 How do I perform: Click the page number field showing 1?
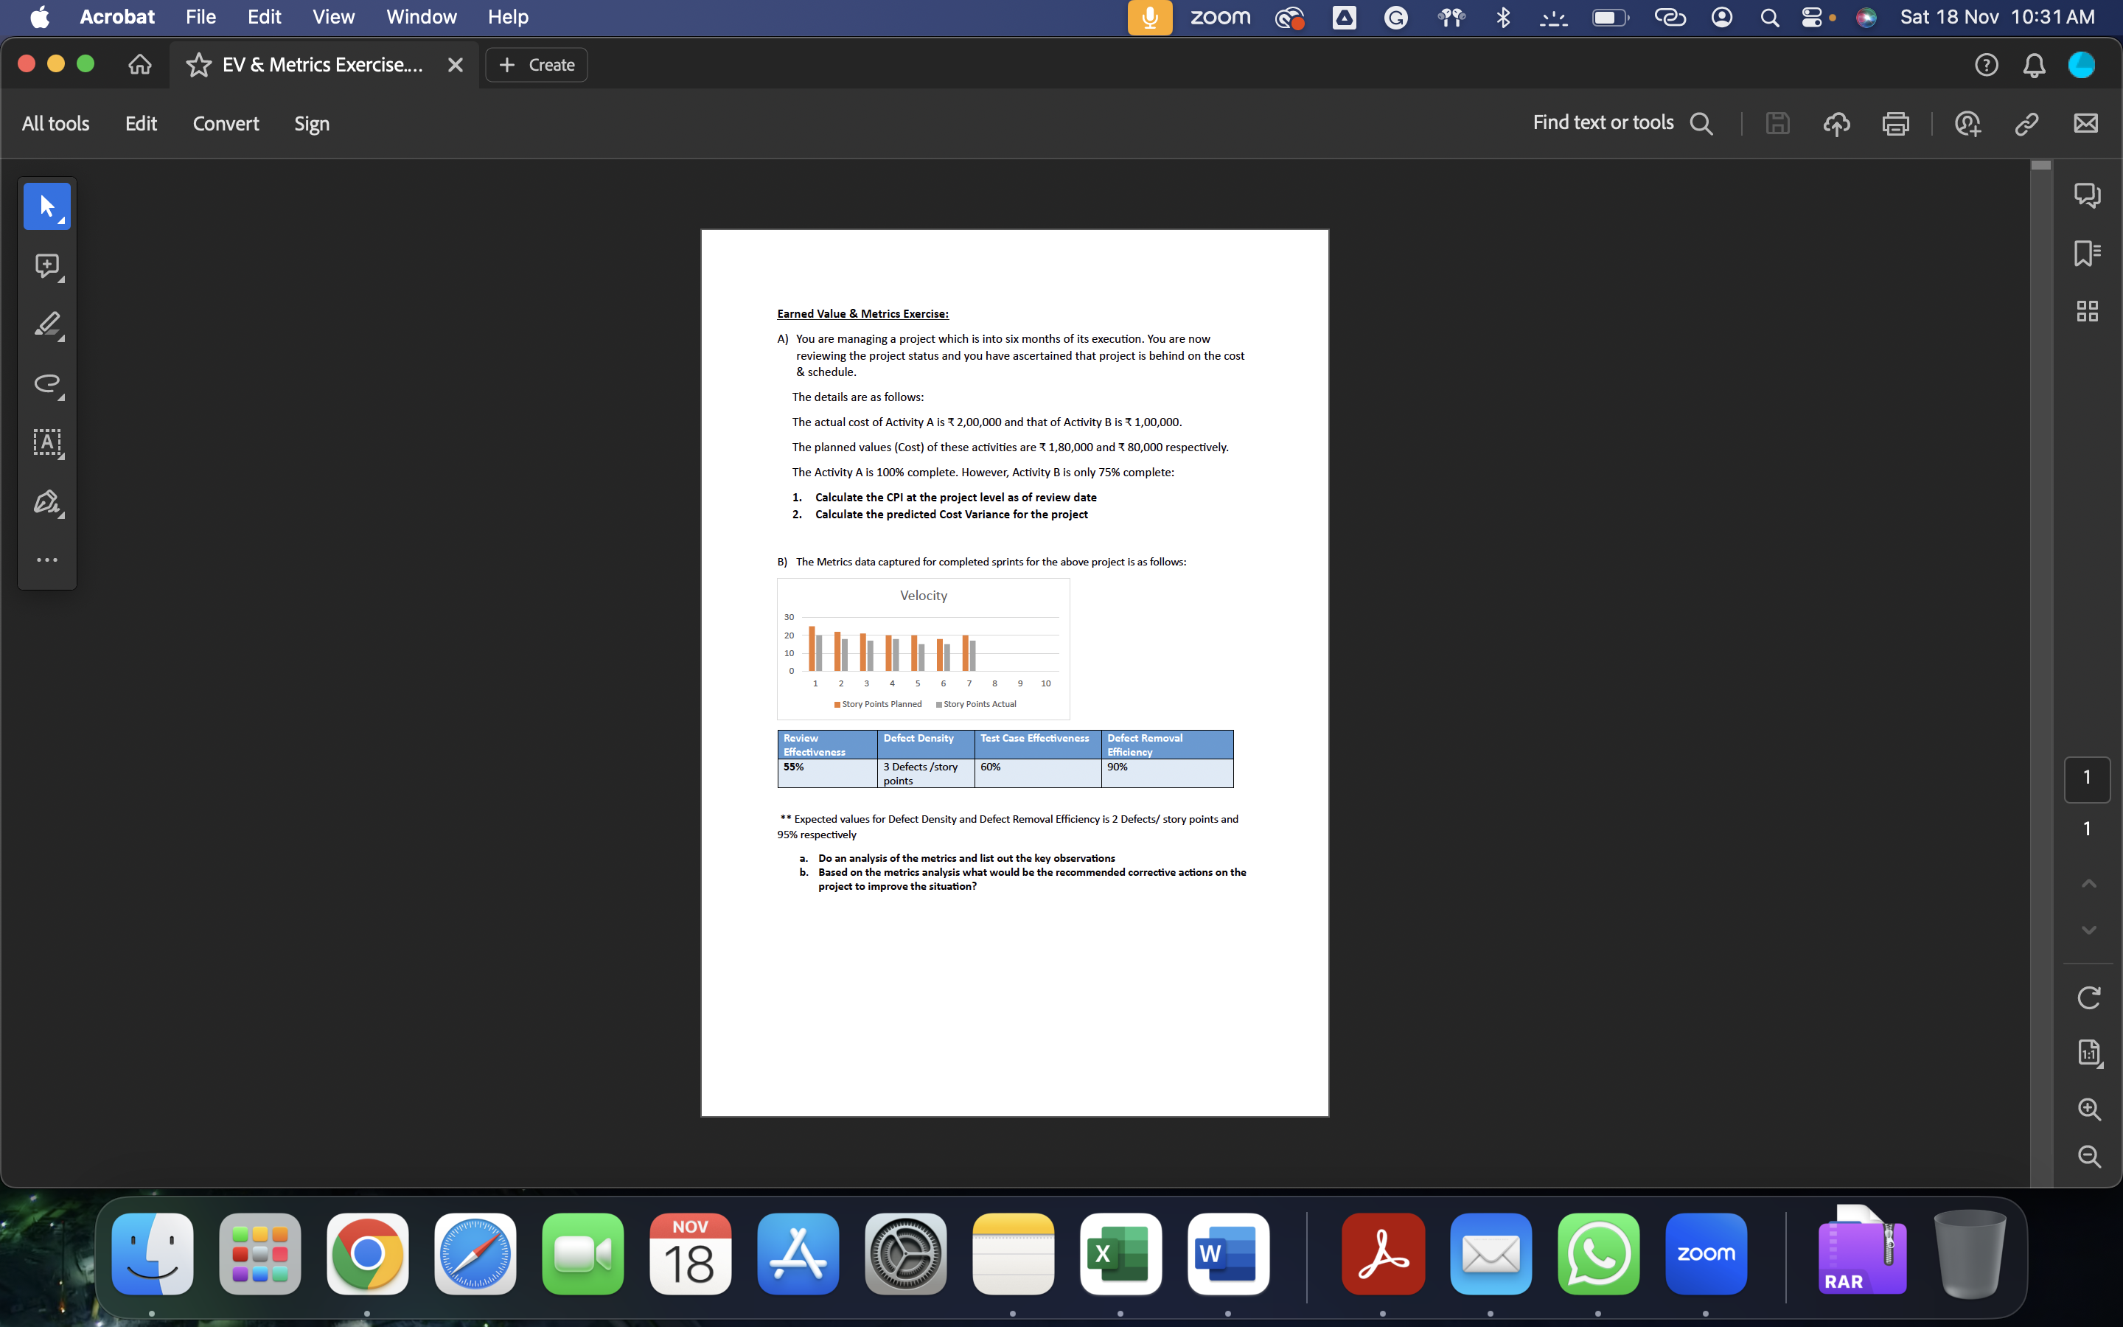[2088, 779]
